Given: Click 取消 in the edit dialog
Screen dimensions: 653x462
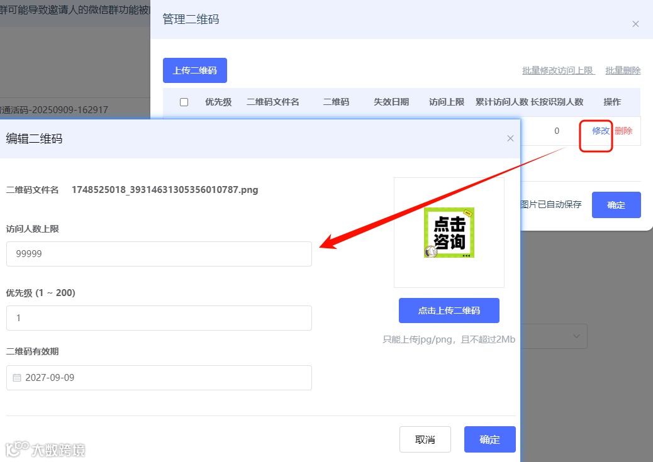Looking at the screenshot, I should pyautogui.click(x=425, y=439).
